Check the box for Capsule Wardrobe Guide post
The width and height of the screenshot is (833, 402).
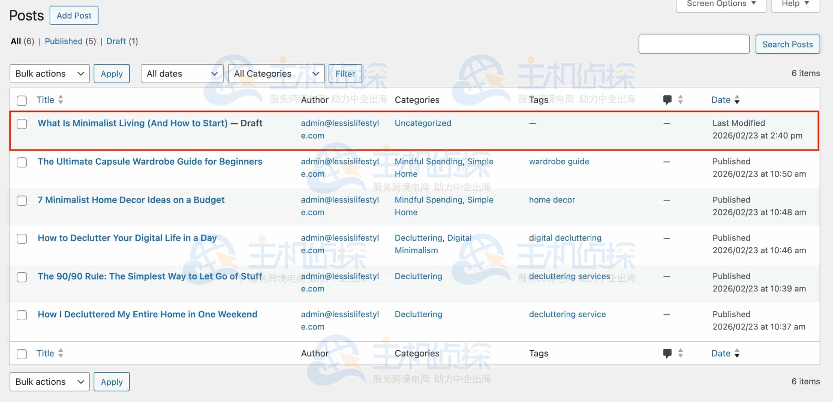coord(22,162)
